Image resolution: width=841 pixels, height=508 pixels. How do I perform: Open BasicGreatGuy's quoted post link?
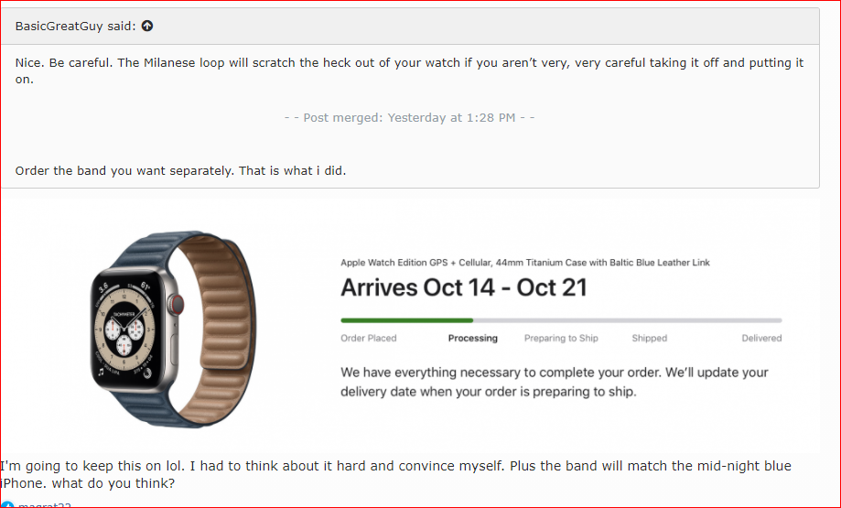coord(75,26)
